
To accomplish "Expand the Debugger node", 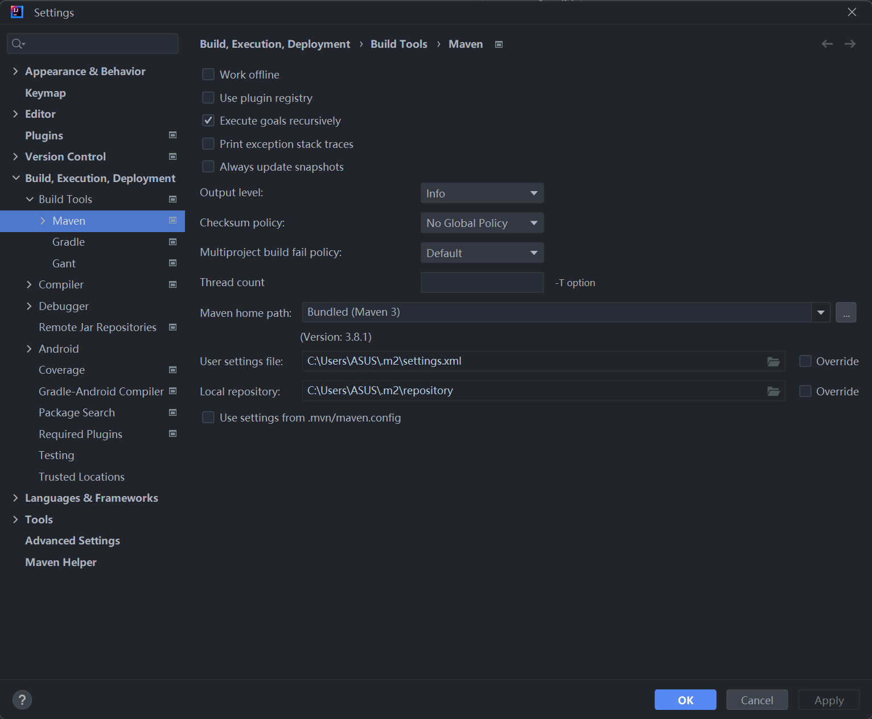I will pyautogui.click(x=29, y=306).
